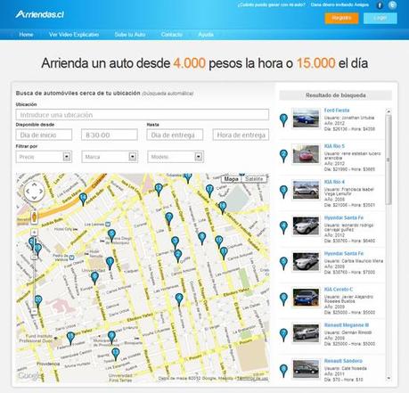
Task: Click the Renault Sandero car thumbnail
Action: click(306, 369)
